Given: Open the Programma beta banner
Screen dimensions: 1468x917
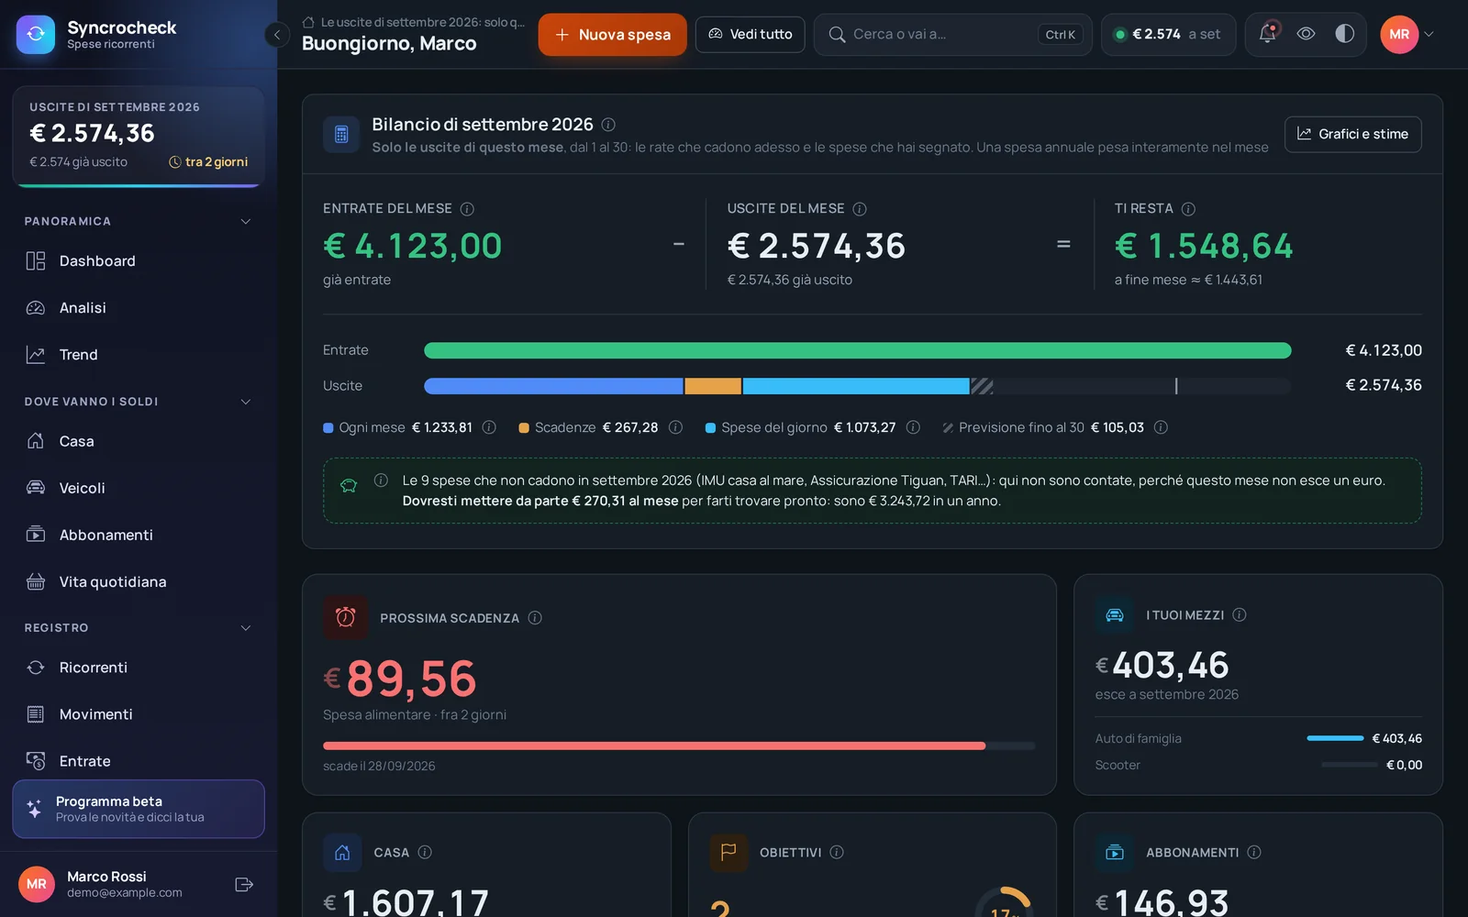Looking at the screenshot, I should click(x=139, y=809).
